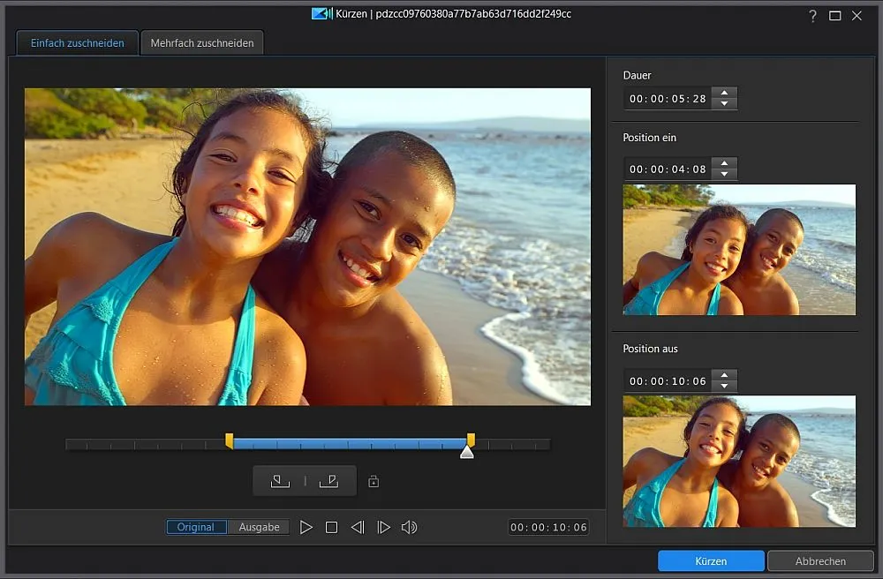Switch preview to Original mode
Viewport: 883px width, 579px height.
tap(196, 527)
